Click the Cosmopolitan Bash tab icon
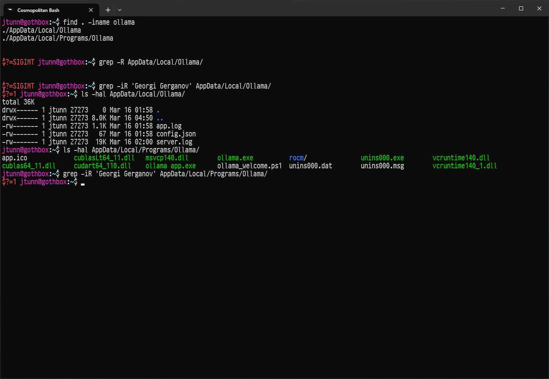The height and width of the screenshot is (379, 549). (x=10, y=10)
